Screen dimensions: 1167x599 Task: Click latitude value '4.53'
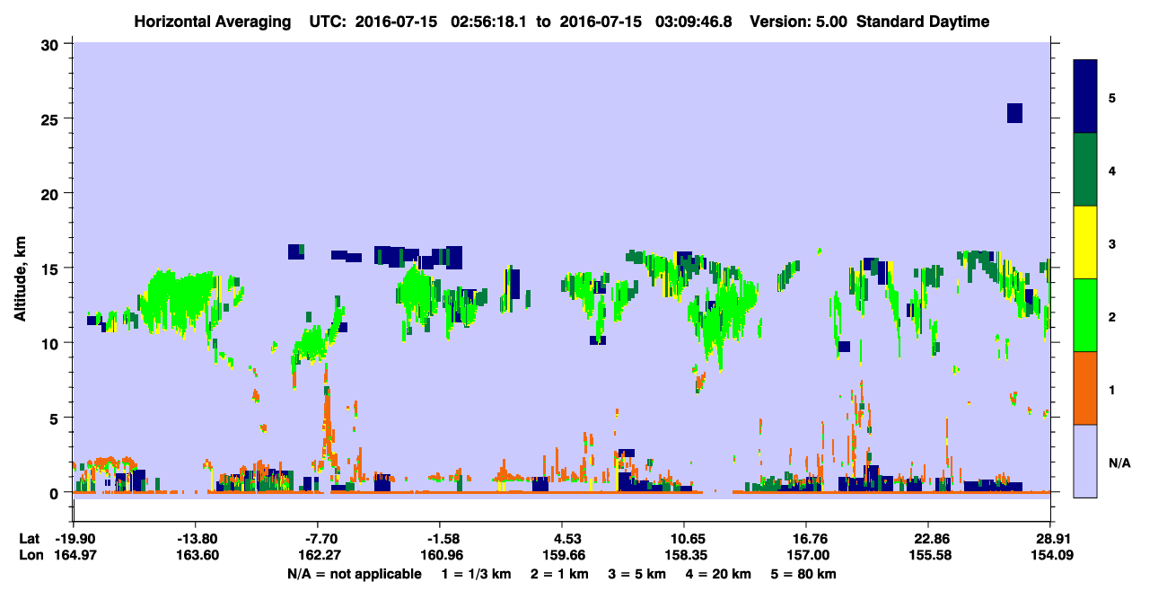click(562, 539)
